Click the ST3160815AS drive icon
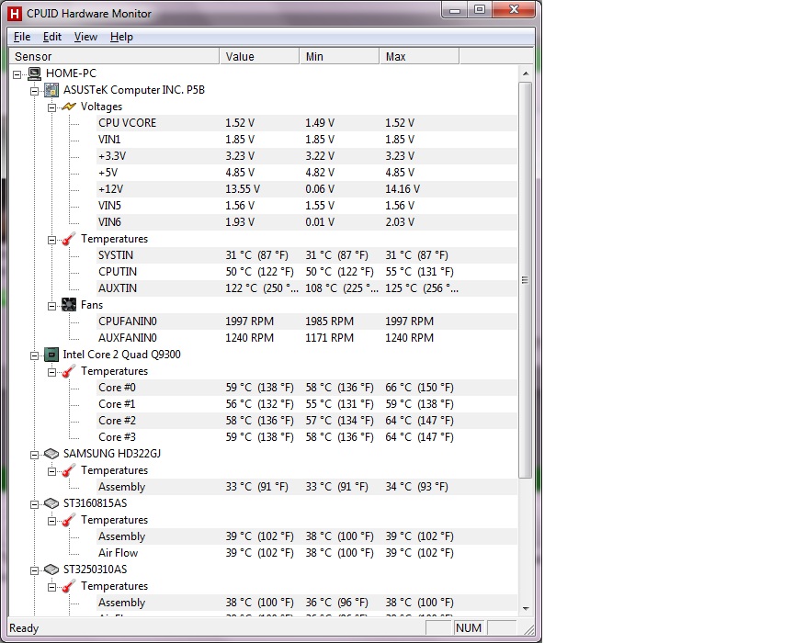Image resolution: width=794 pixels, height=643 pixels. click(x=51, y=503)
